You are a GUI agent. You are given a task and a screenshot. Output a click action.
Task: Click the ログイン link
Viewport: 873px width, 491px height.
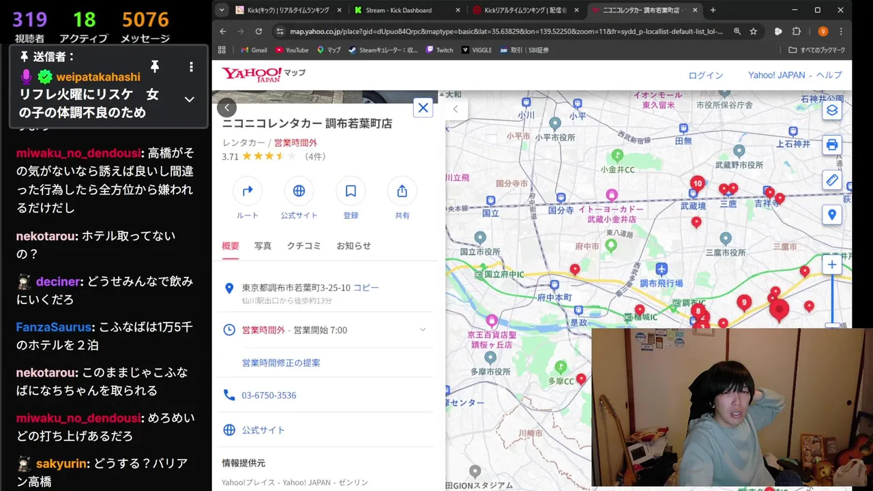[705, 75]
